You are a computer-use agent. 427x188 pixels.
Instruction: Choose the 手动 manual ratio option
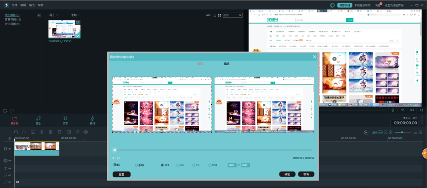pos(137,165)
